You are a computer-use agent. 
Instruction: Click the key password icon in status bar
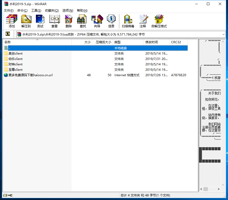tap(10, 195)
